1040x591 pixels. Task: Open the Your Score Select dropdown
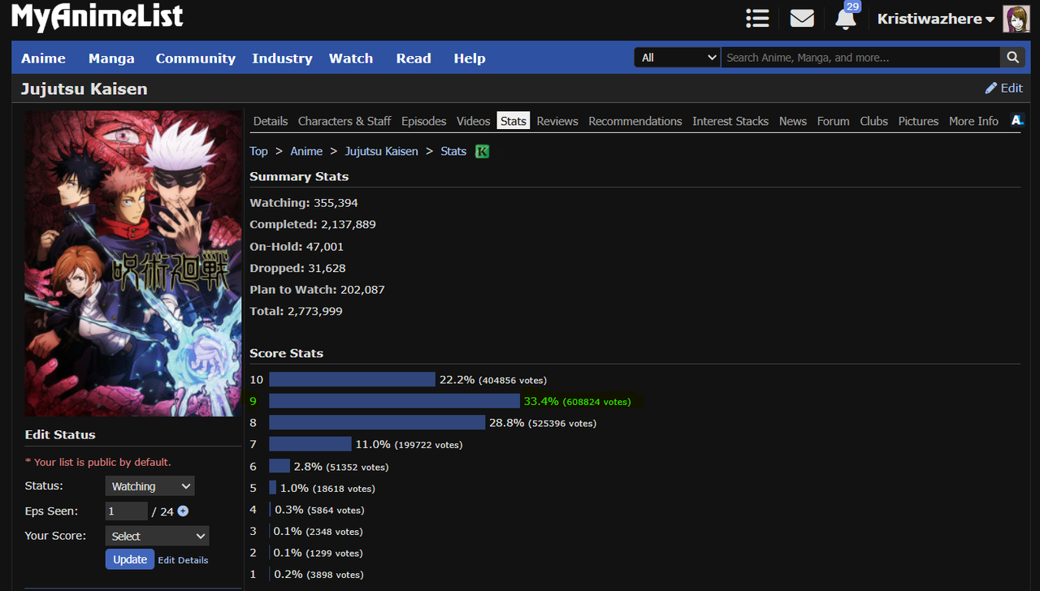(157, 536)
